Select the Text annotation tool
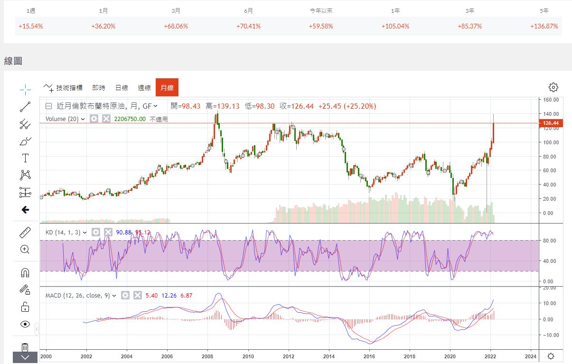 coord(25,158)
